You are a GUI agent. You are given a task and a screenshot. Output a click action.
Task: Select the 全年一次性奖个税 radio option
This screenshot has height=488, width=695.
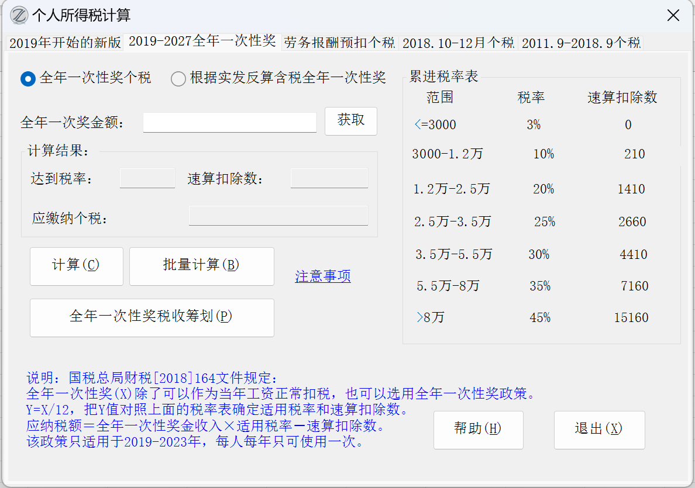pyautogui.click(x=28, y=78)
